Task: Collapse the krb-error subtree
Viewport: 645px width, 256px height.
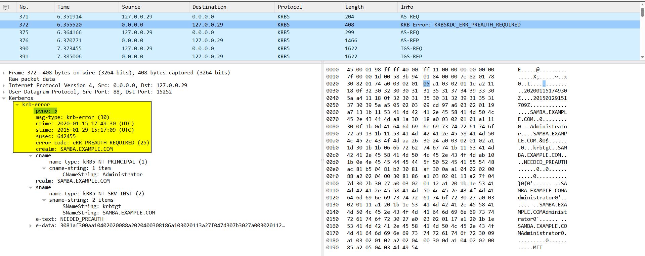Action: pyautogui.click(x=17, y=105)
